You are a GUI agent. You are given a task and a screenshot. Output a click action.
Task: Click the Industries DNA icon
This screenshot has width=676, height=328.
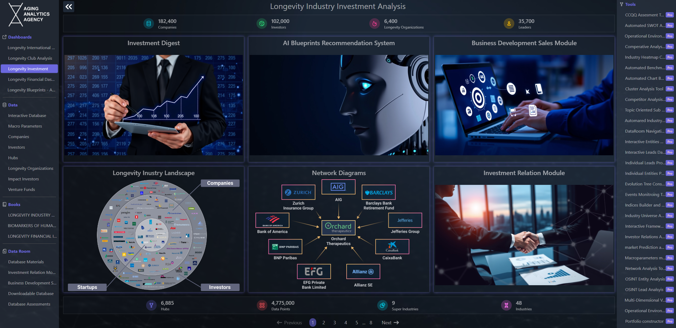(506, 306)
